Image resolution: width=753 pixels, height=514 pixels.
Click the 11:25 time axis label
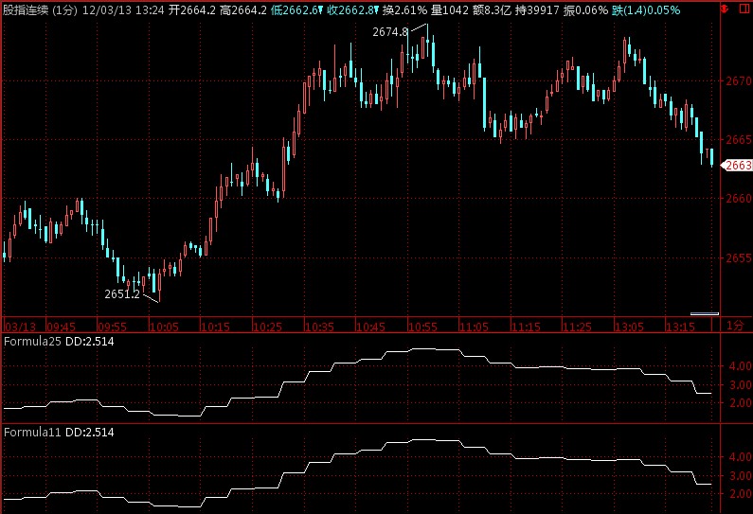577,327
